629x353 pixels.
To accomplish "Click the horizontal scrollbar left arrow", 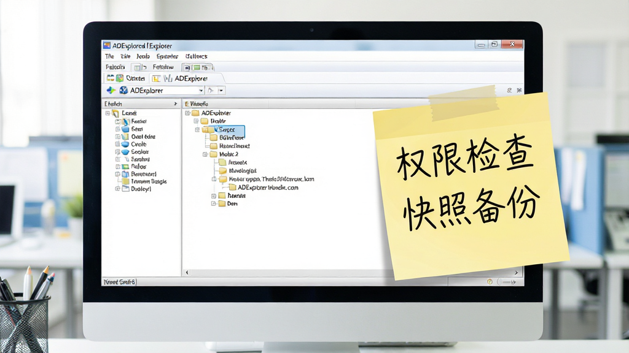I will coord(187,273).
